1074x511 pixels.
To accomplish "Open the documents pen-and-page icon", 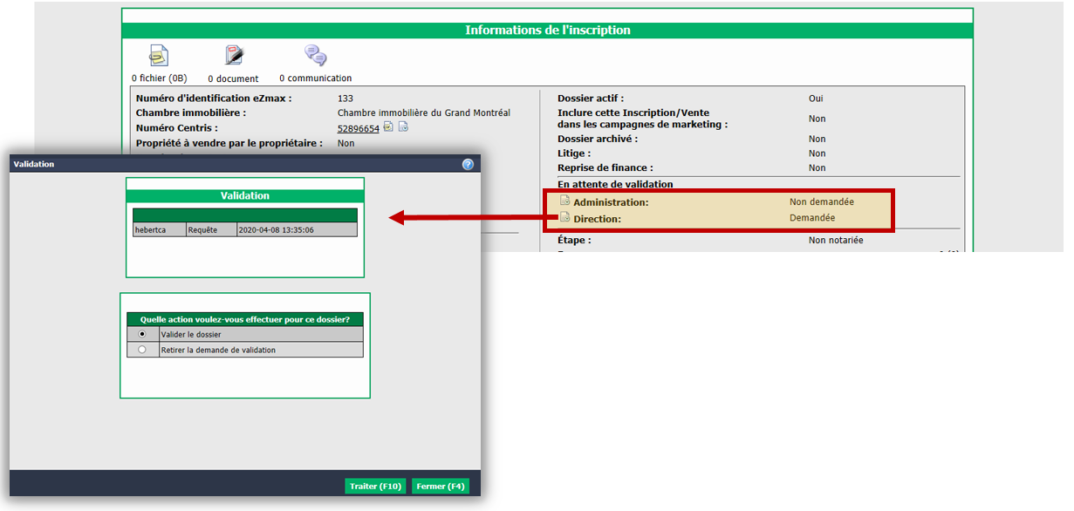I will coord(234,56).
